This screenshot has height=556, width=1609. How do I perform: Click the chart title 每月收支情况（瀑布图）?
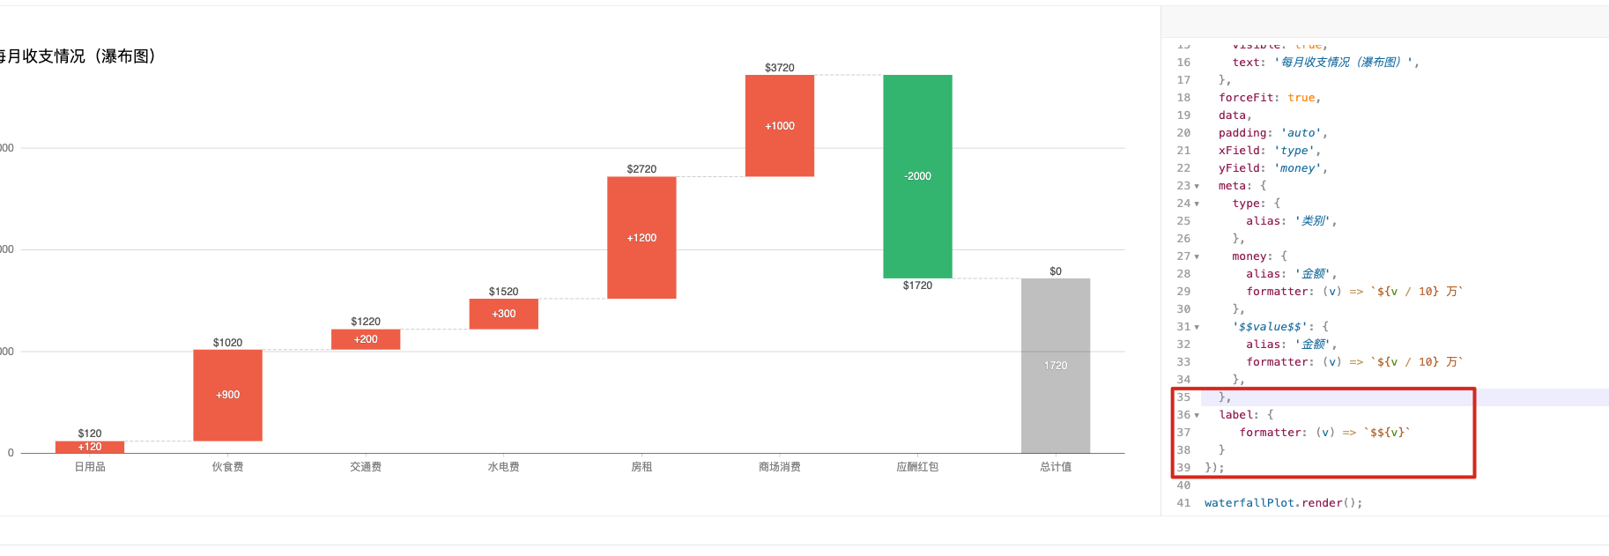click(77, 56)
